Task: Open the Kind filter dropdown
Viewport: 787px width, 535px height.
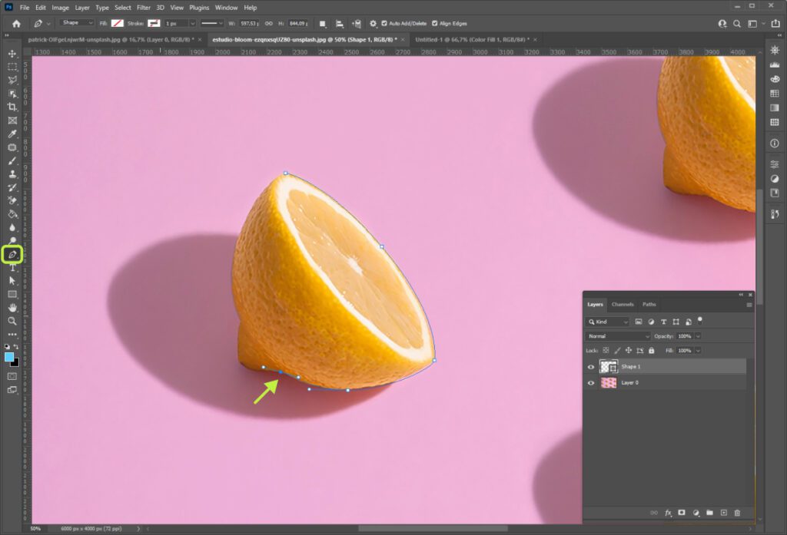Action: click(608, 322)
